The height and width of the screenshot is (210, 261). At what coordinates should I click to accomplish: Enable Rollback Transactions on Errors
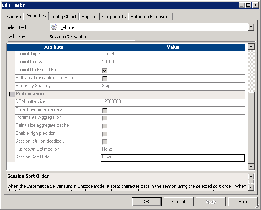click(105, 78)
